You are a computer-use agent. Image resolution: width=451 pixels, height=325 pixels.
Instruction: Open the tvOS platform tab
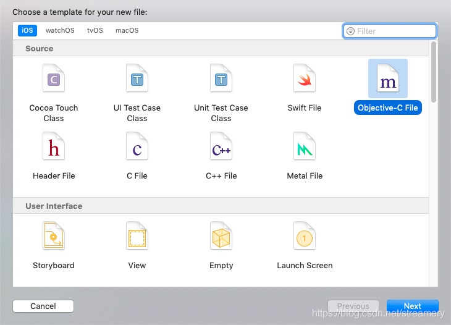[x=95, y=30]
